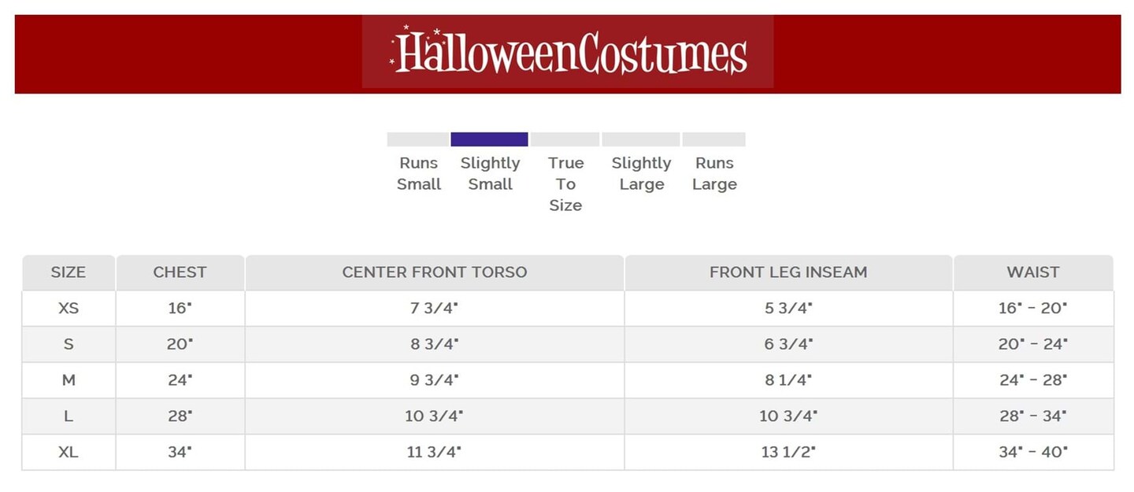This screenshot has width=1134, height=492.
Task: Click the SIZE column header
Action: pos(69,272)
